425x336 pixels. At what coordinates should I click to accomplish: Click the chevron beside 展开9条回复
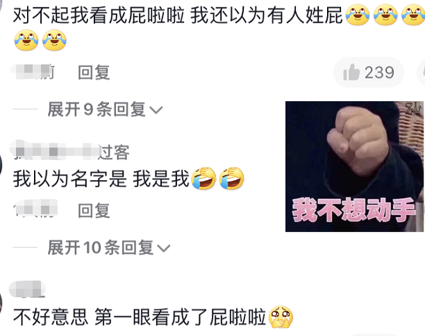click(156, 110)
